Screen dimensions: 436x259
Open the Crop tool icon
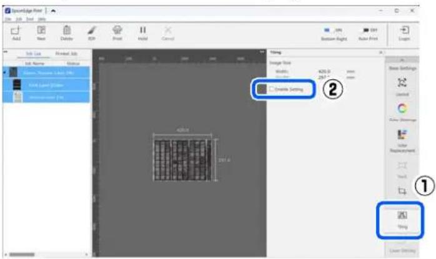click(402, 191)
